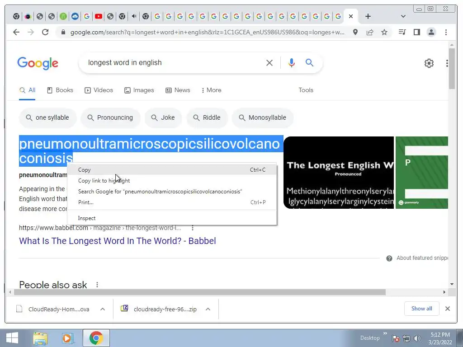Screen dimensions: 463x347
Task: Close the downloads bar
Action: [x=448, y=309]
